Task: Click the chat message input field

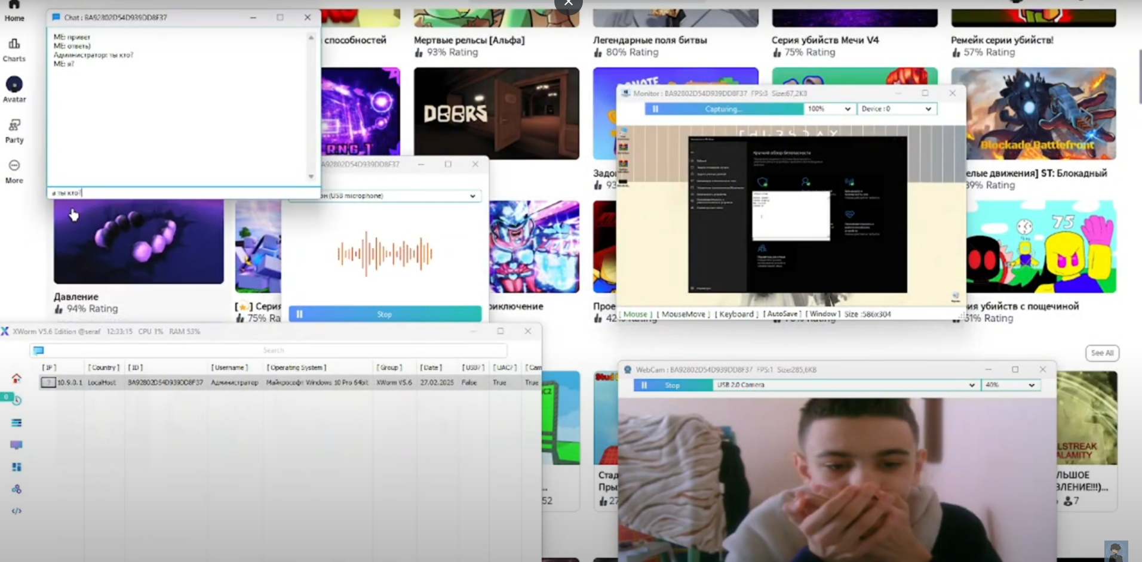Action: [x=183, y=193]
